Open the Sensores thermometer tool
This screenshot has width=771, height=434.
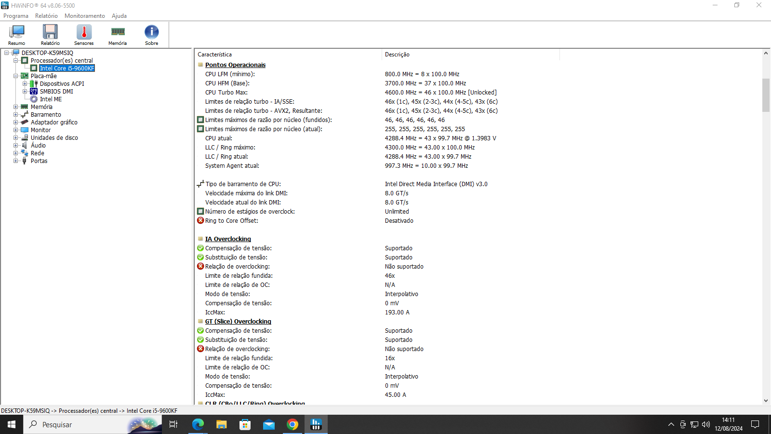[84, 35]
